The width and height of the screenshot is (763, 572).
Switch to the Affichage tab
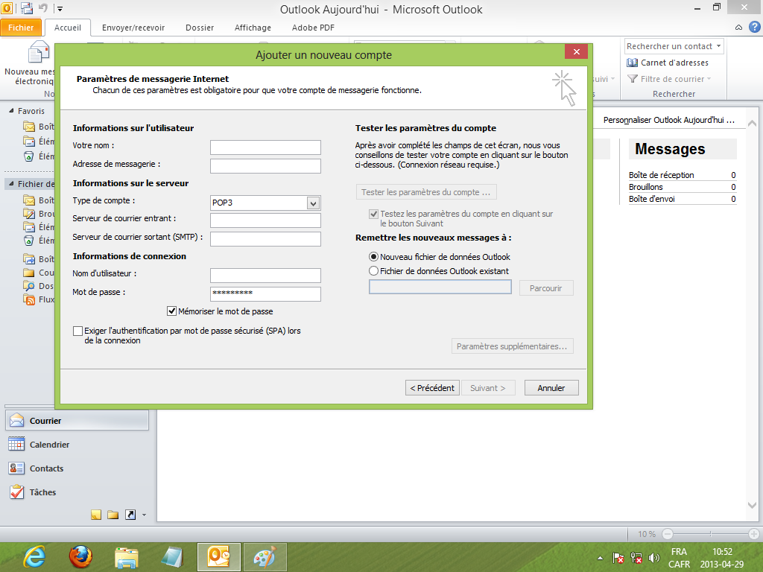point(253,28)
